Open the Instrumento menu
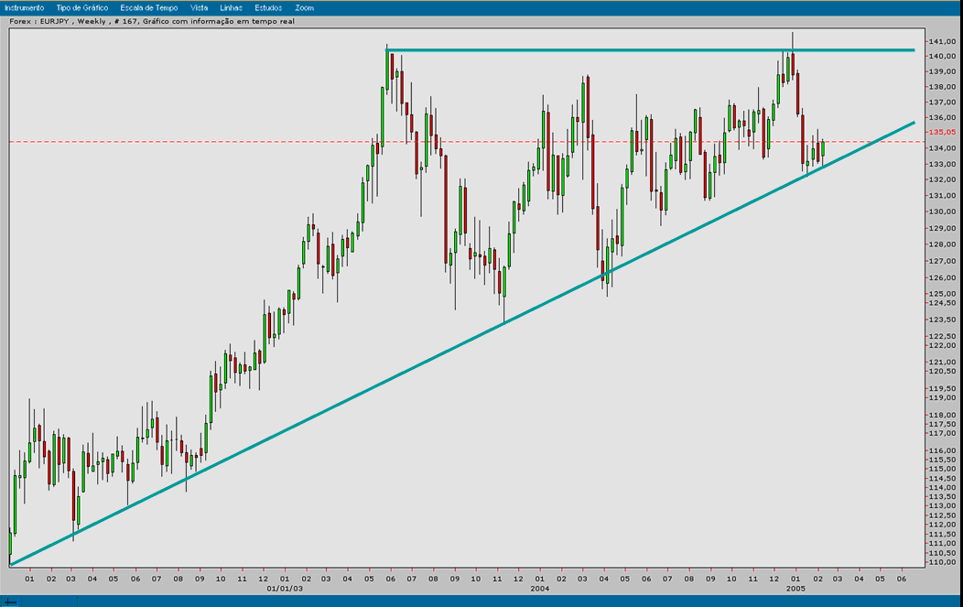The height and width of the screenshot is (607, 963). click(x=25, y=6)
